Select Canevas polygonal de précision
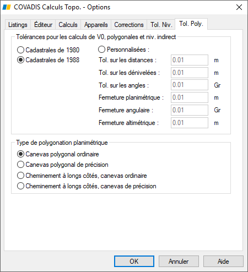The height and width of the screenshot is (272, 248). click(x=62, y=165)
